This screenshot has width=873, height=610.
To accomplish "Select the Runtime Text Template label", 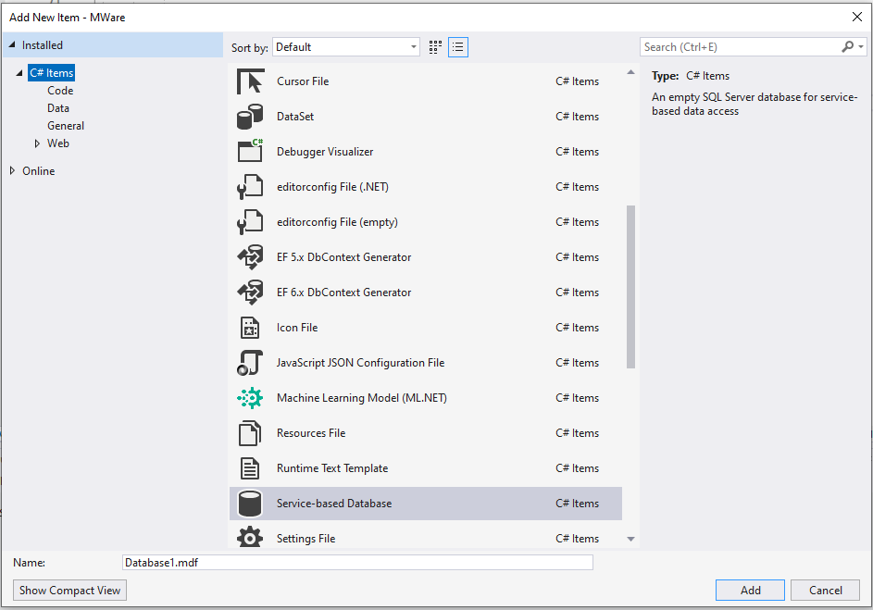I will click(x=332, y=468).
